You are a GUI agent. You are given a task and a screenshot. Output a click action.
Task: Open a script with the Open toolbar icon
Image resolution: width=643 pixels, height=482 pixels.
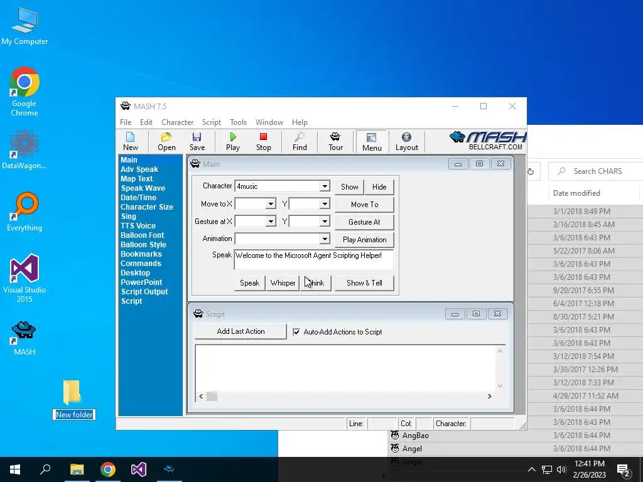coord(166,141)
